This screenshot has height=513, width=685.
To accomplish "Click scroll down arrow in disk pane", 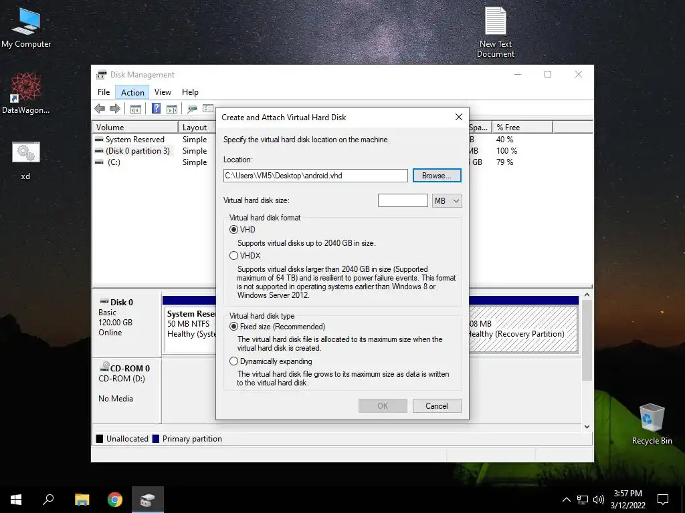I will [587, 427].
